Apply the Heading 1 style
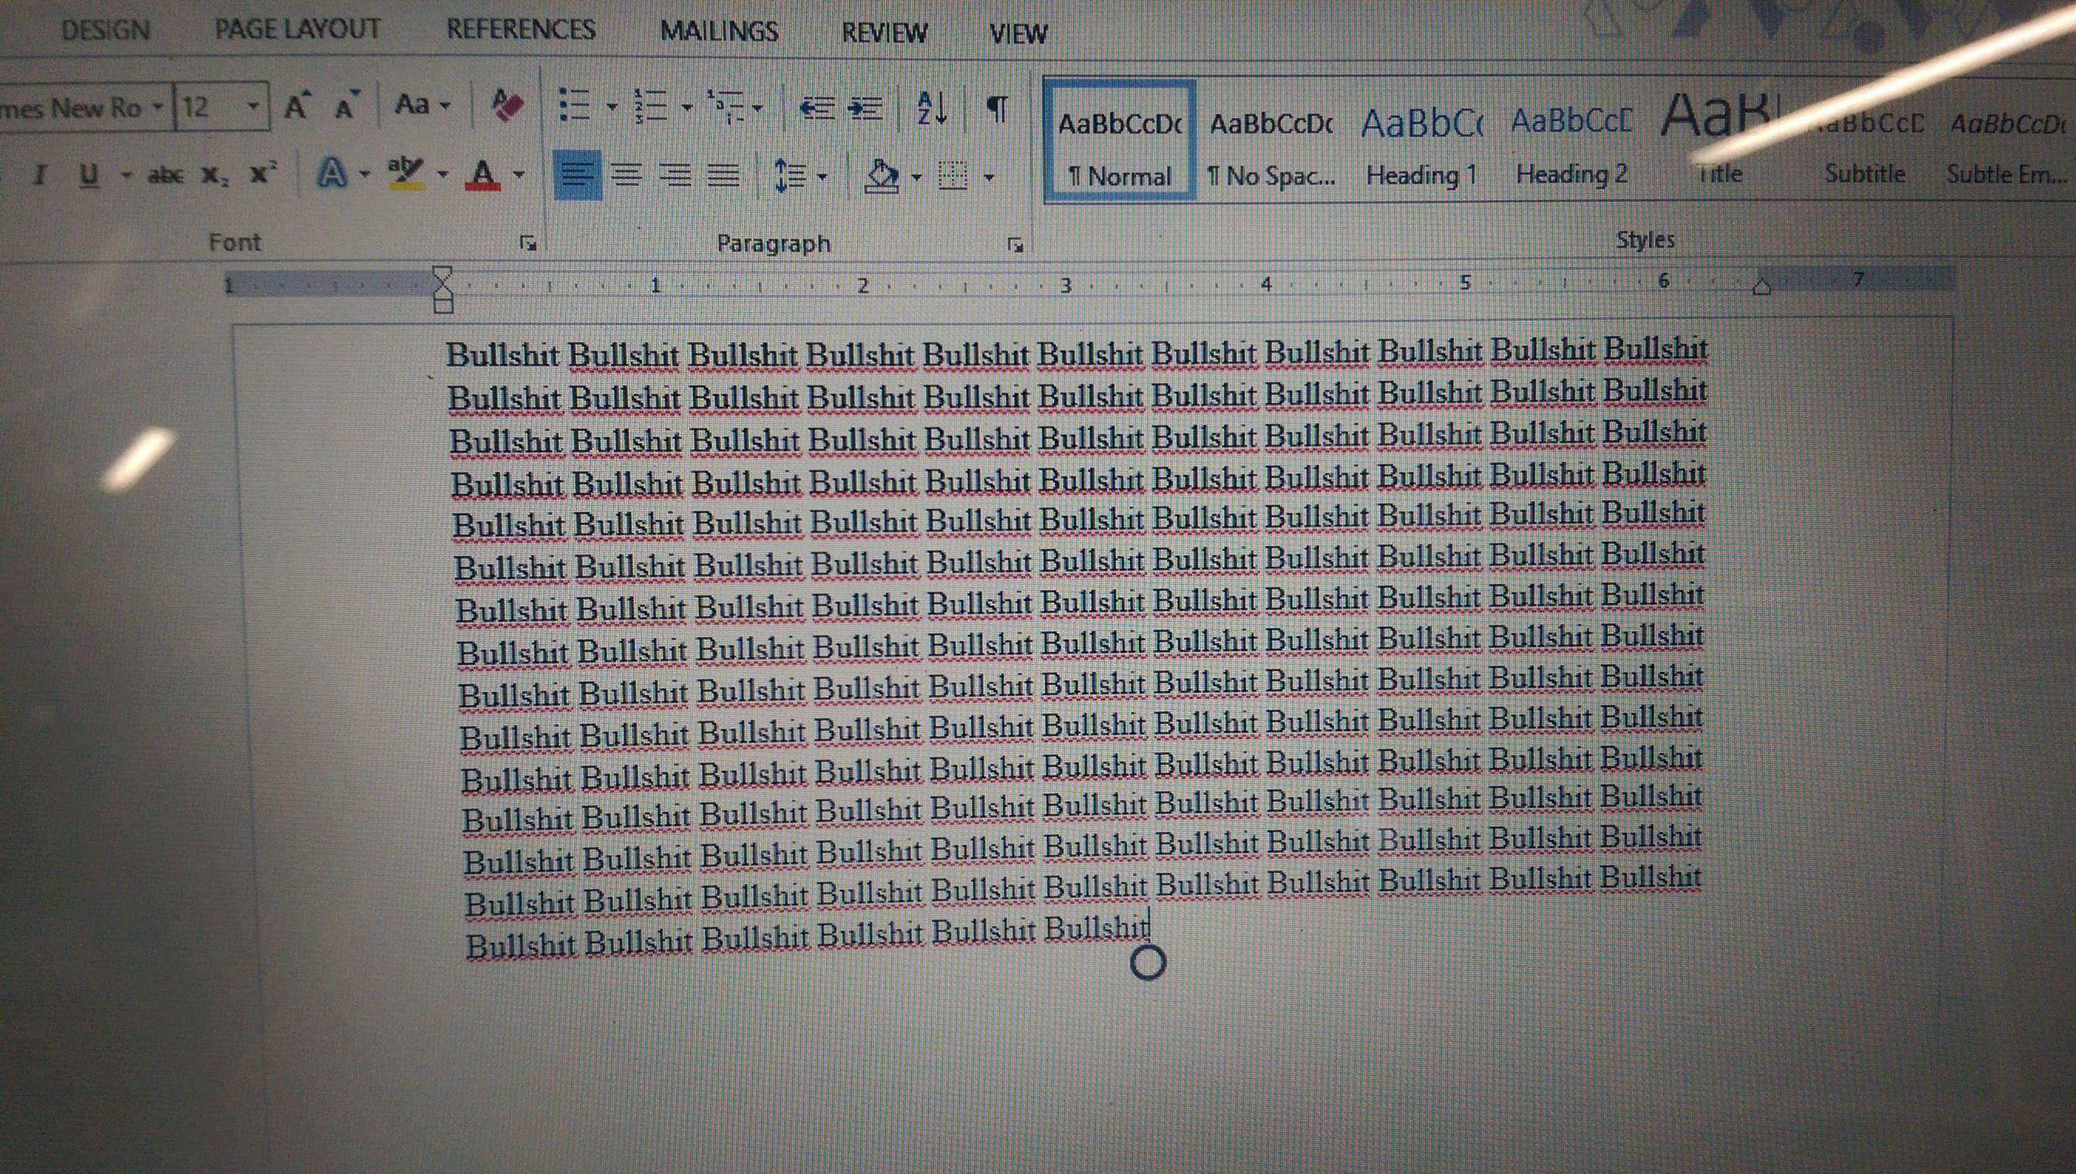This screenshot has height=1174, width=2076. point(1420,145)
